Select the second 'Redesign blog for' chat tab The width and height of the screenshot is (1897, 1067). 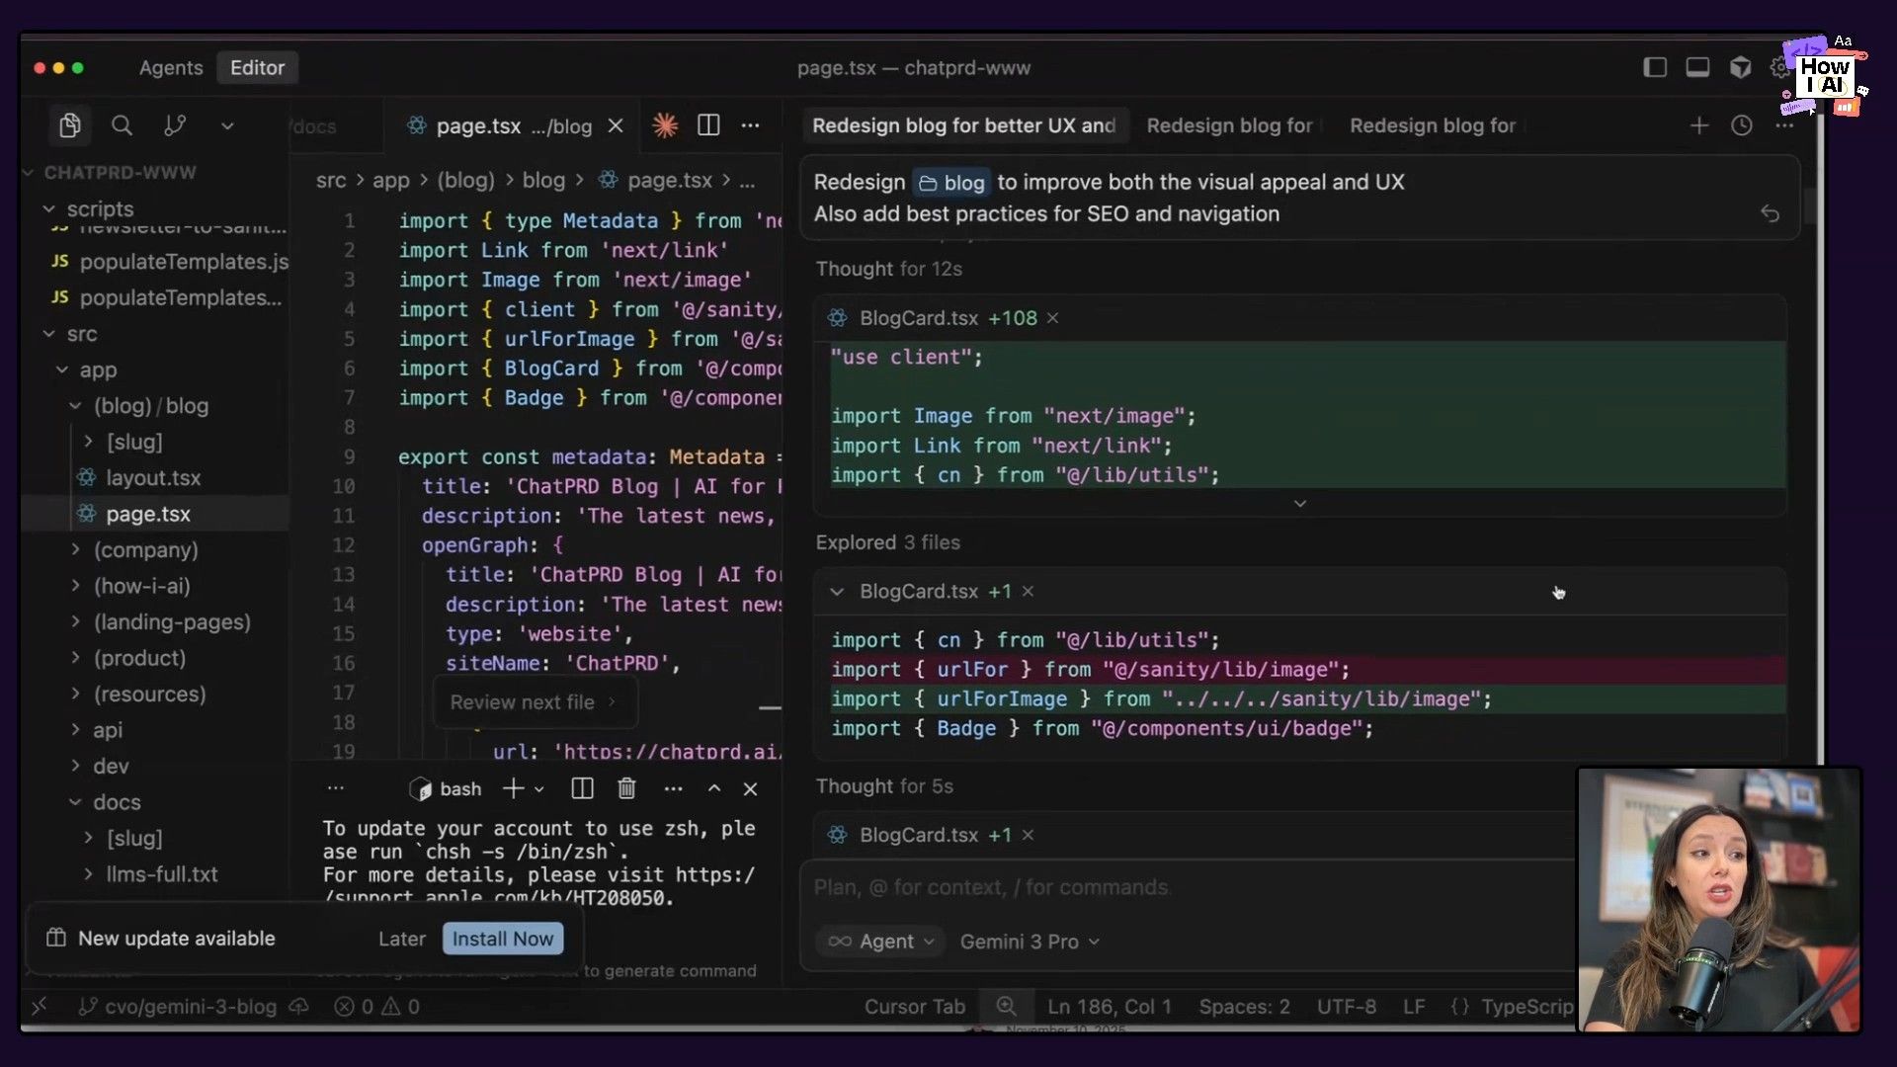(1229, 125)
